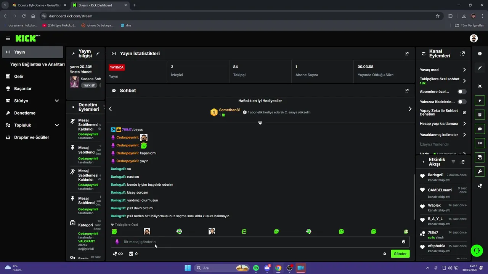Pop out the Kanal Eylemleri panel
The image size is (488, 274).
coord(462,54)
